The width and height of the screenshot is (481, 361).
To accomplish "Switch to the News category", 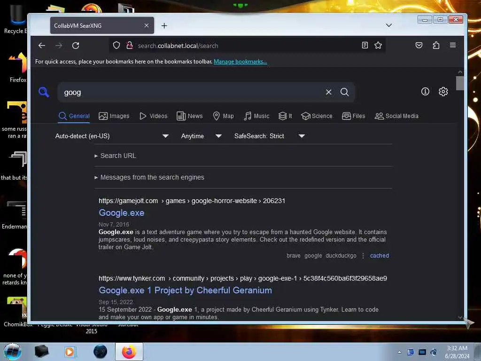I will click(x=190, y=116).
